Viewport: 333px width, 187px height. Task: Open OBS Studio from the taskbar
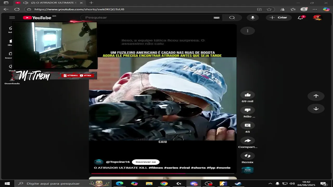[x=209, y=184]
